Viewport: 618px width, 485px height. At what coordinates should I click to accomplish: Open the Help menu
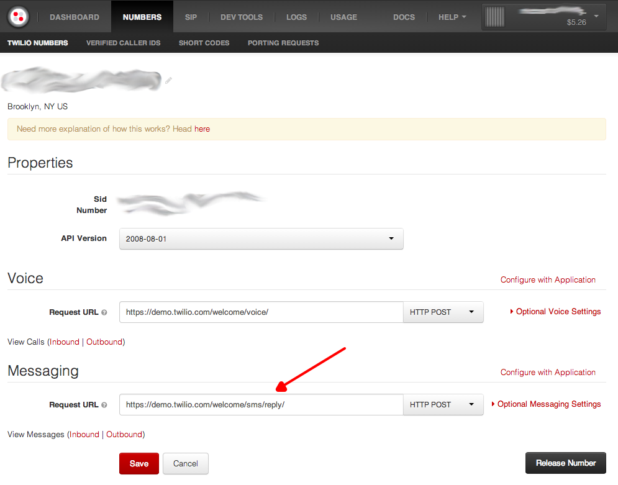(x=452, y=17)
